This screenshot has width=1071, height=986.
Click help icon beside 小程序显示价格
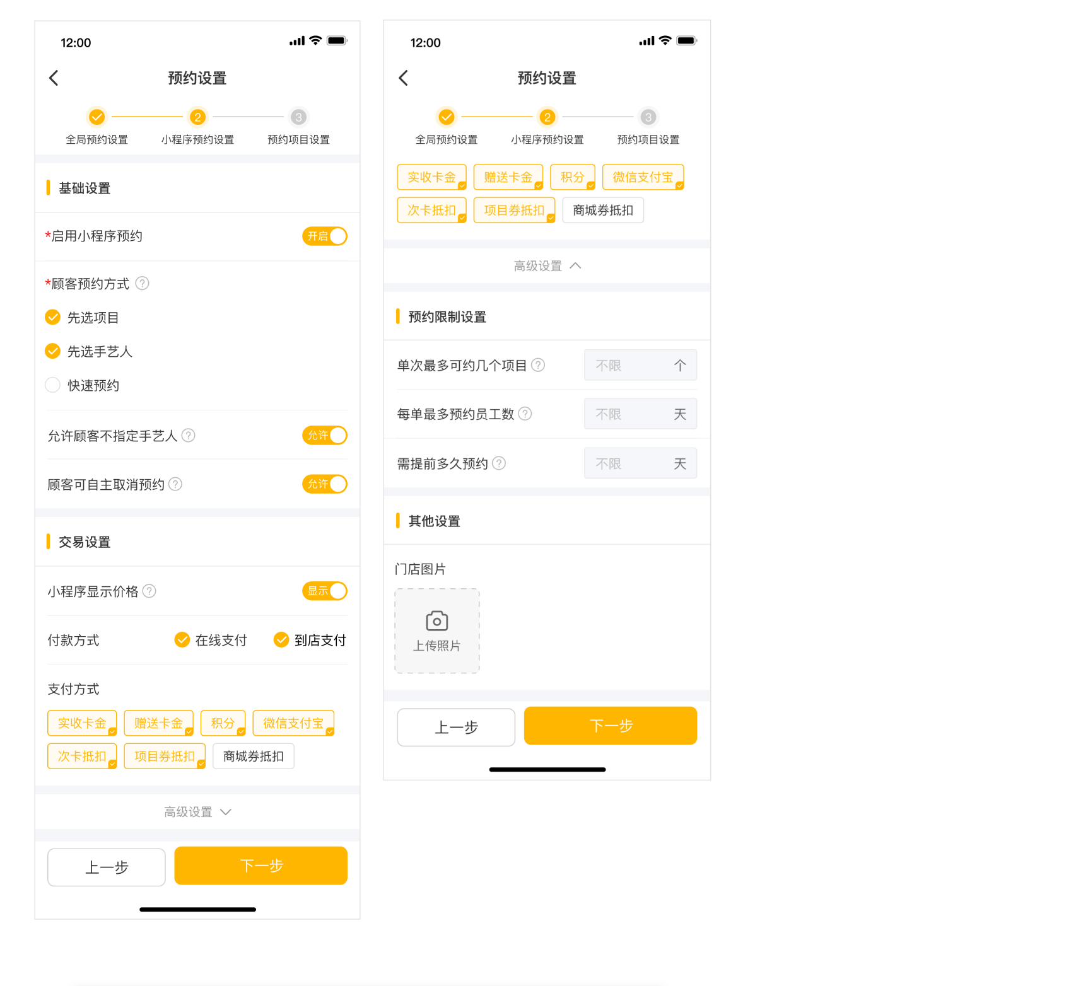click(x=149, y=591)
